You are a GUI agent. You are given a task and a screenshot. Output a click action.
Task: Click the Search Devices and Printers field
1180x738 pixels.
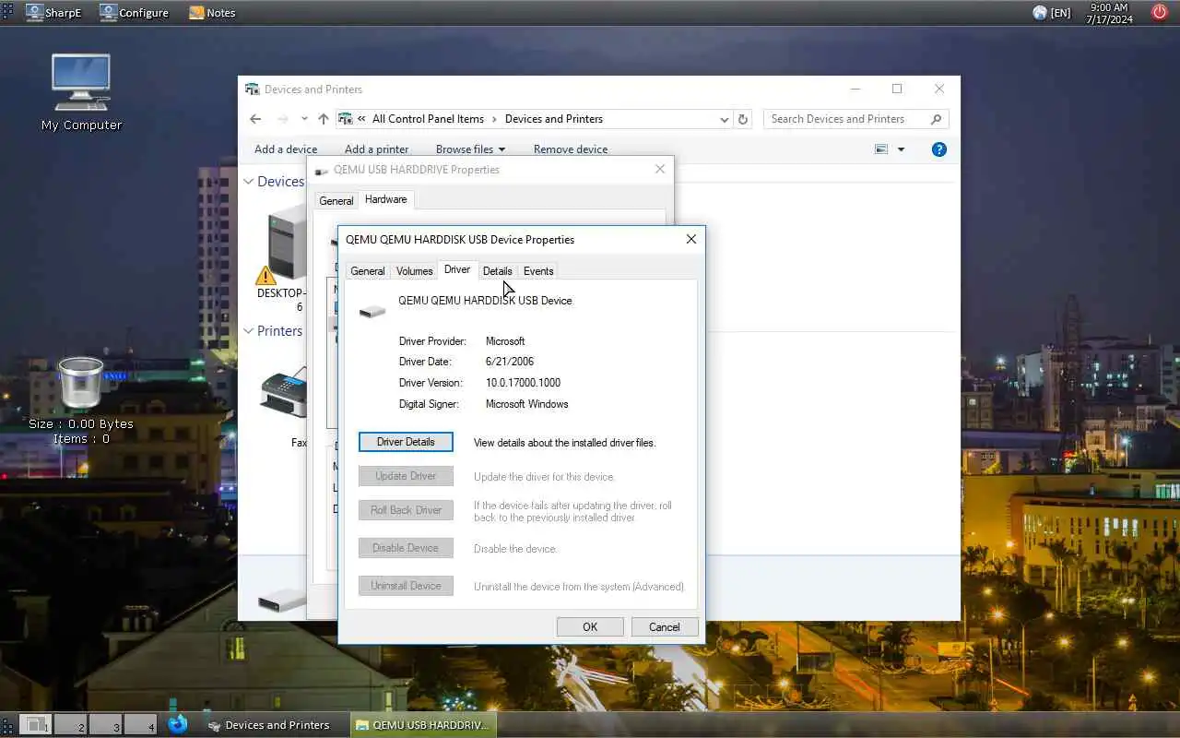(855, 119)
